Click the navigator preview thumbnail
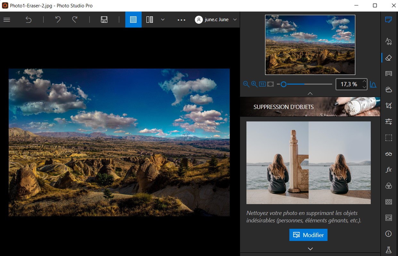Screen dimensions: 398x256 (x=310, y=45)
